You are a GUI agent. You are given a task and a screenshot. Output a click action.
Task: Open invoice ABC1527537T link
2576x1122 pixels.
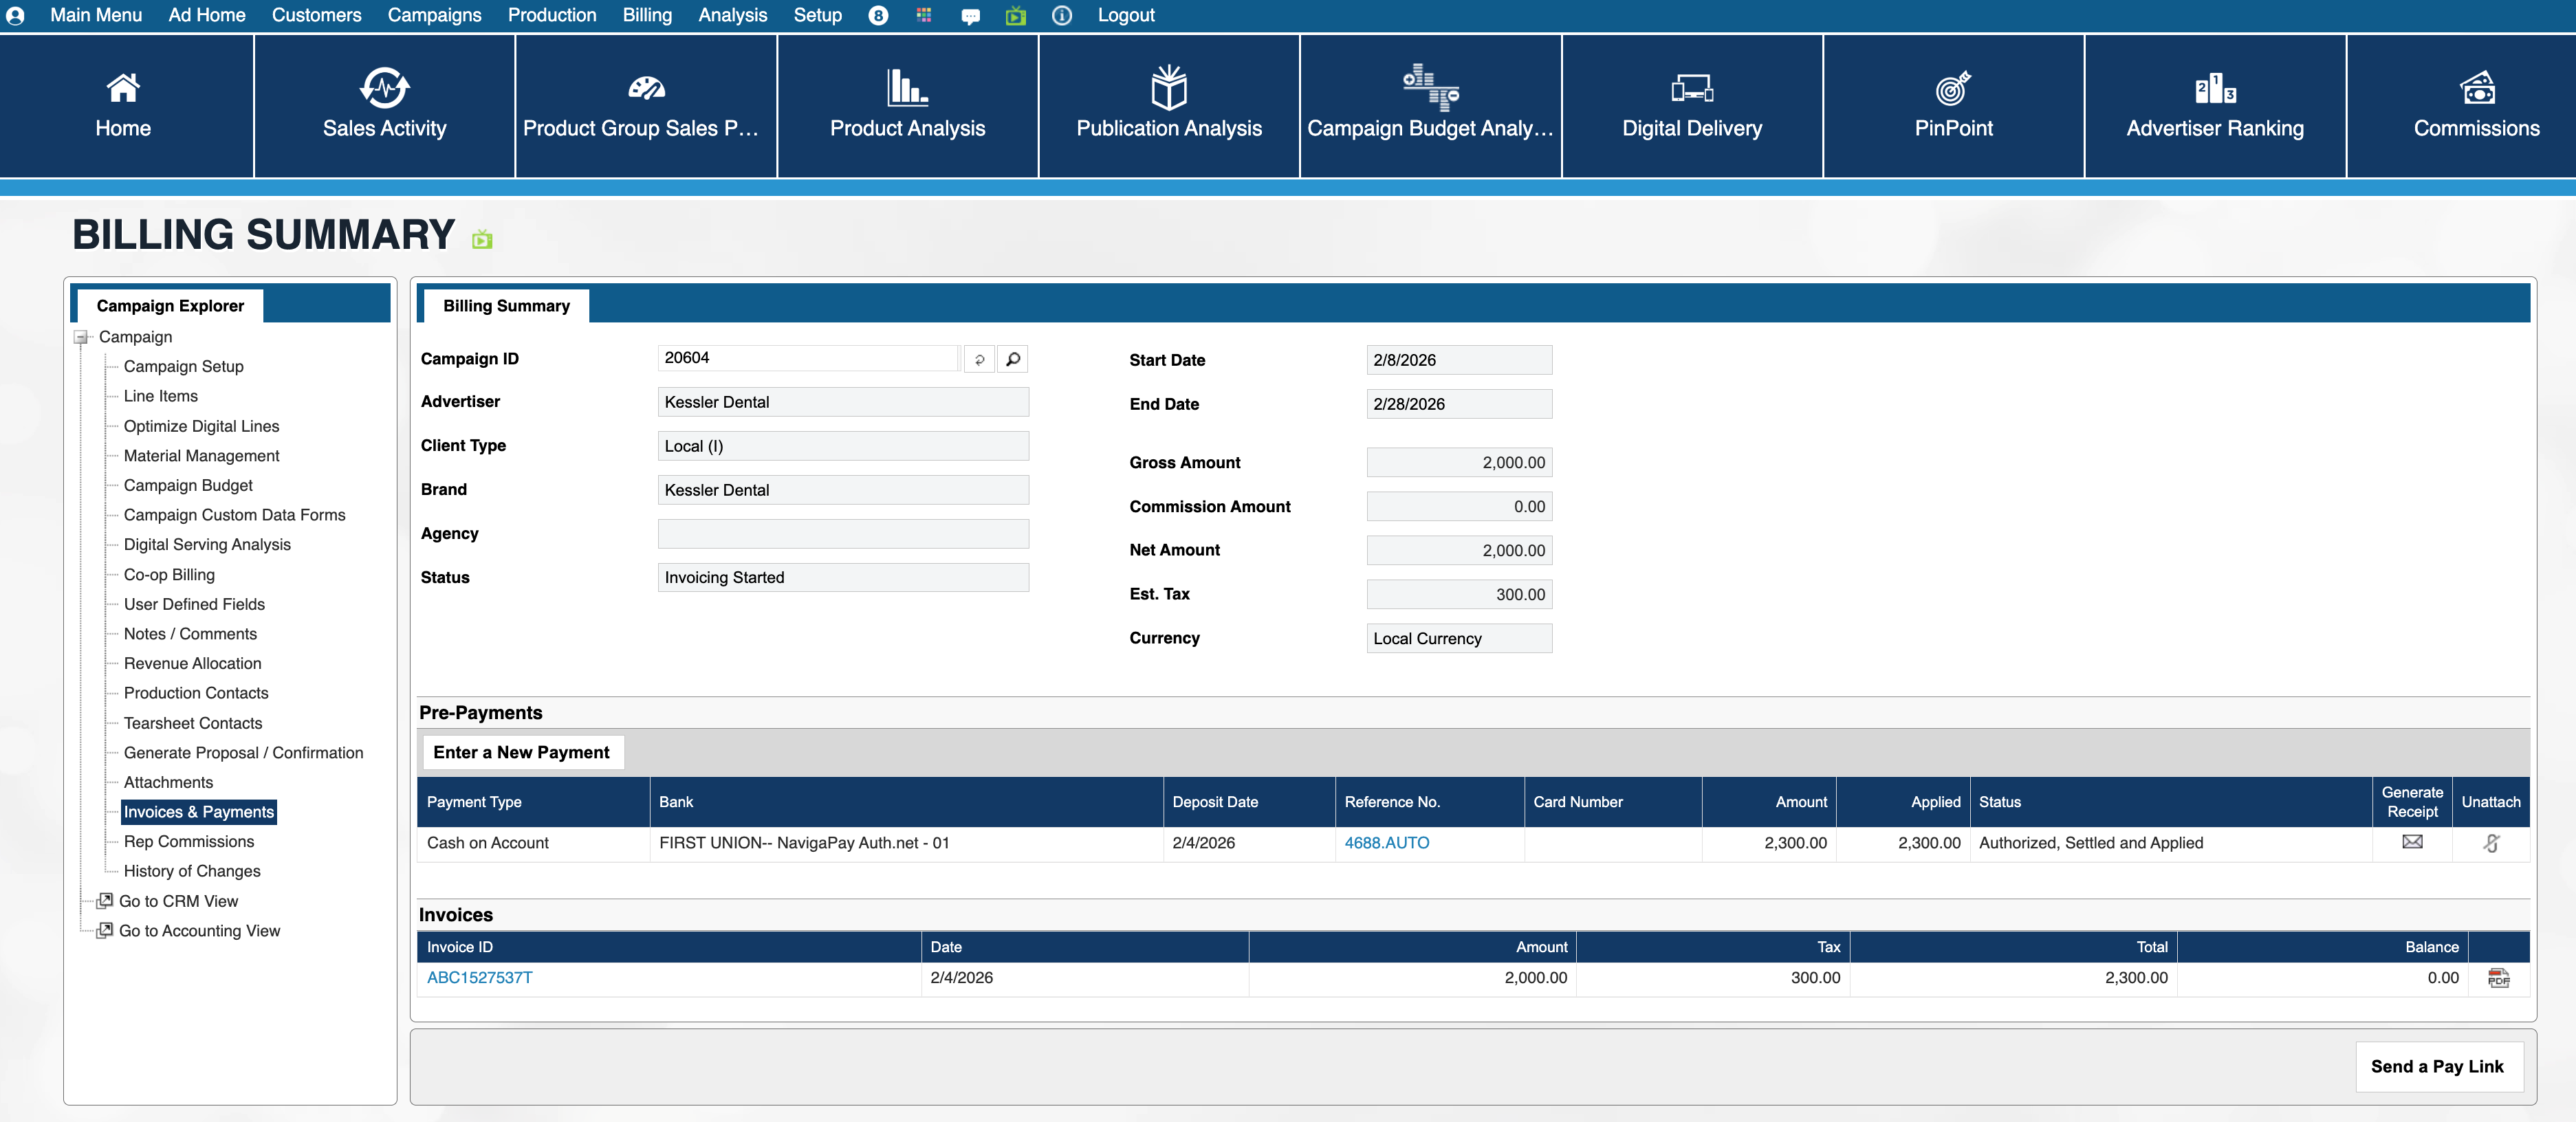(479, 978)
